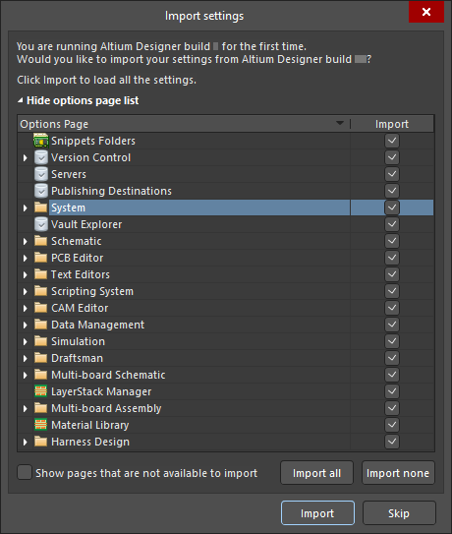Click the Vault Explorer icon
The image size is (452, 534).
click(41, 224)
